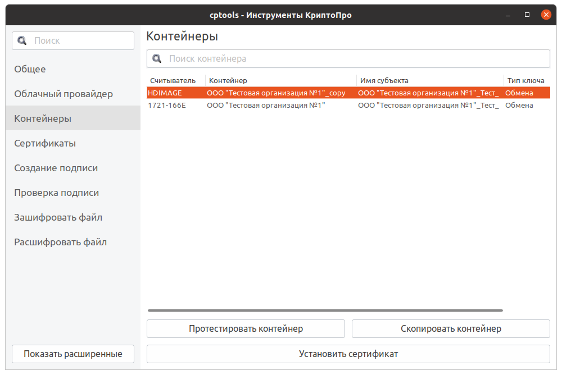Screen dimensions: 562x375
Task: Select 'Контейнеры' in the sidebar
Action: tap(72, 118)
